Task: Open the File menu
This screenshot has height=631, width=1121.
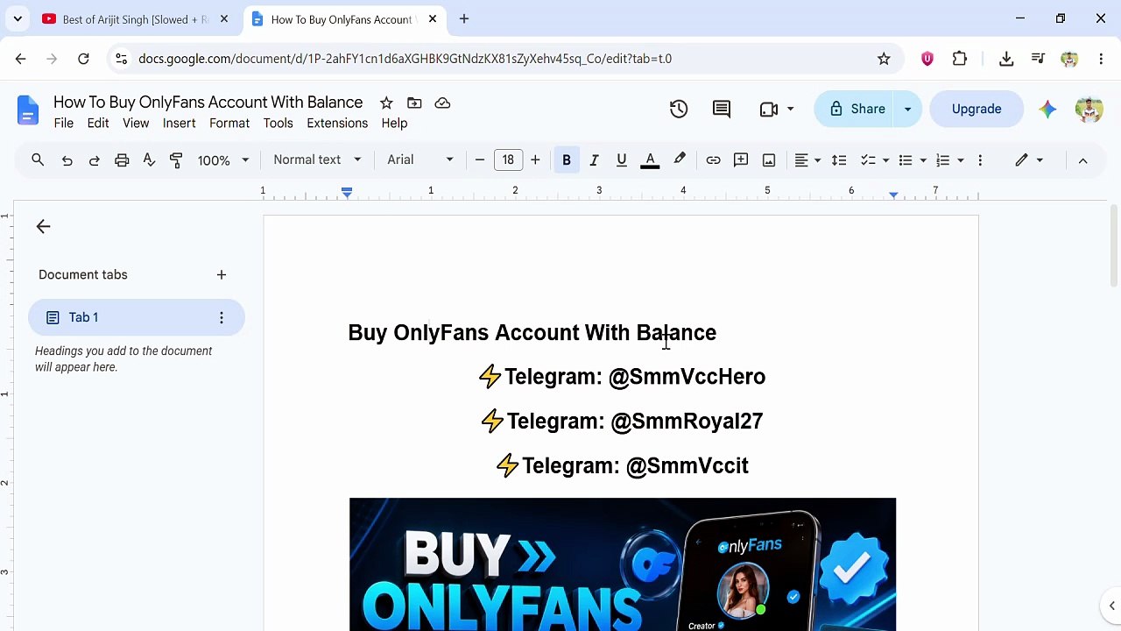Action: point(64,124)
